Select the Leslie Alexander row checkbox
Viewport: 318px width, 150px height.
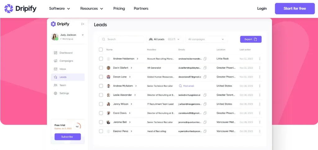tap(101, 95)
